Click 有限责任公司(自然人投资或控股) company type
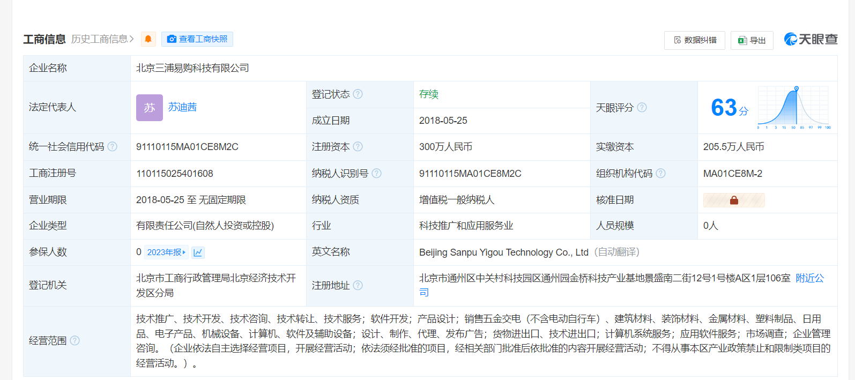The height and width of the screenshot is (380, 855). point(205,226)
